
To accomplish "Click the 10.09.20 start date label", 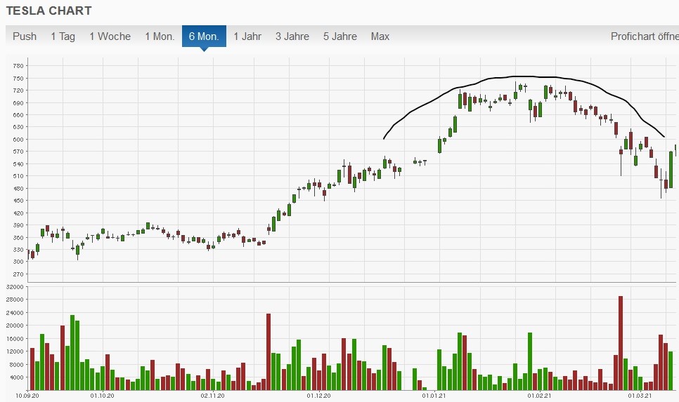I will coord(27,396).
